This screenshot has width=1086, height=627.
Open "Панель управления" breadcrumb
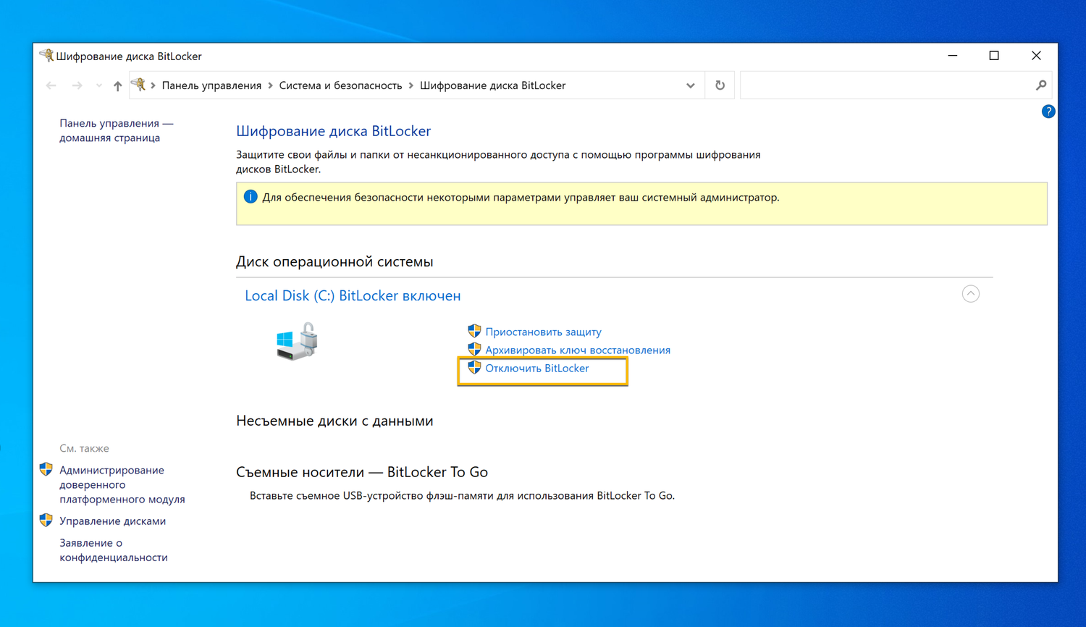pos(211,85)
